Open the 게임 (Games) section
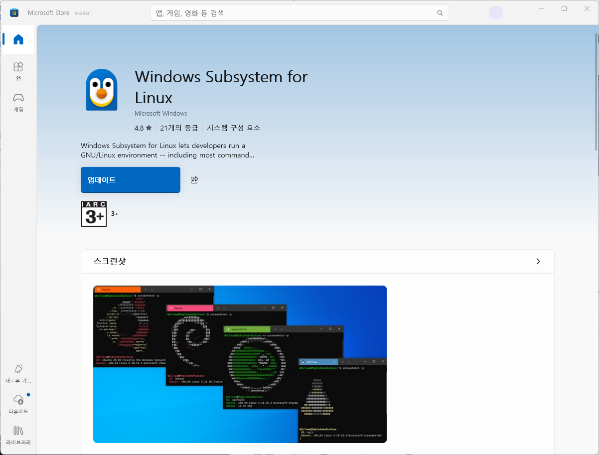 tap(18, 102)
